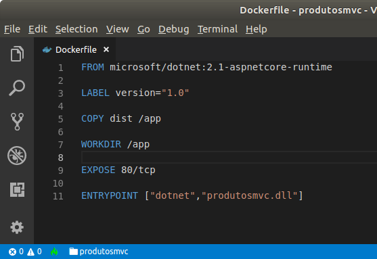This screenshot has height=259, width=377.
Task: Close the Dockerfile editor tab
Action: [106, 49]
